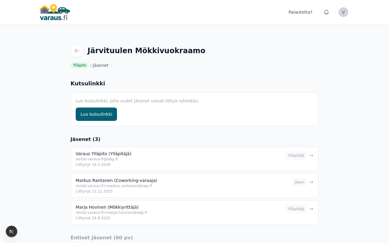Click arrow on Varaus Ylläpito row
The image size is (389, 243).
pos(311,156)
